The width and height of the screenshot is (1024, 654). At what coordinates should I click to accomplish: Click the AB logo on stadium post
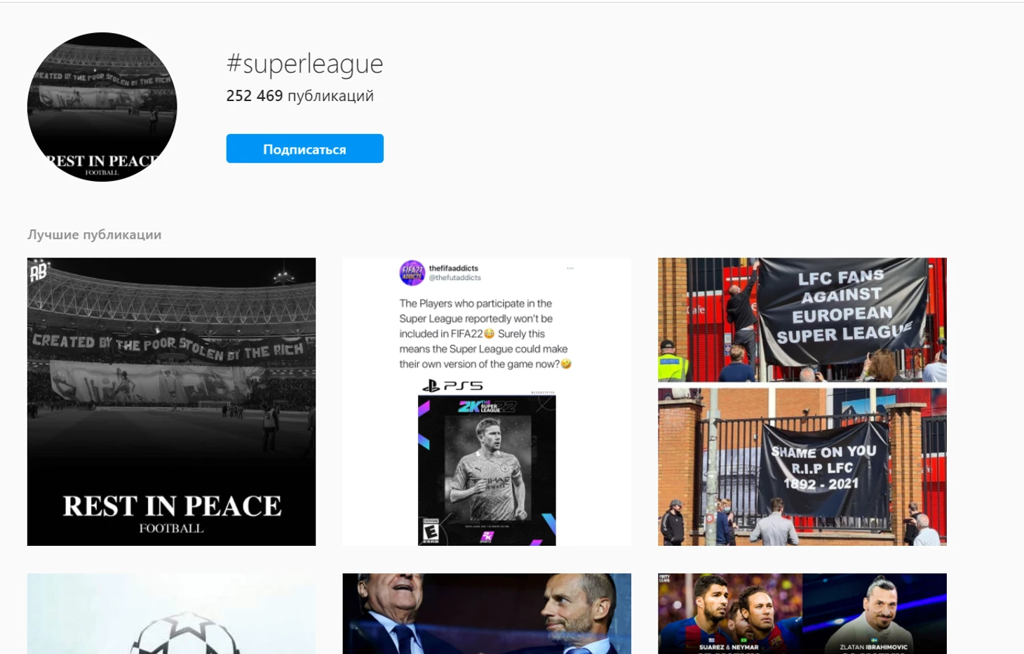pyautogui.click(x=39, y=271)
